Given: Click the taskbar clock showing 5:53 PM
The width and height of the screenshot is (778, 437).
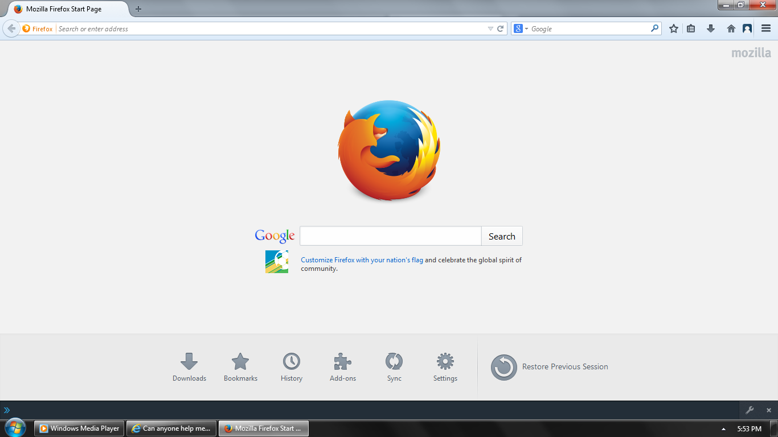Looking at the screenshot, I should pos(749,428).
